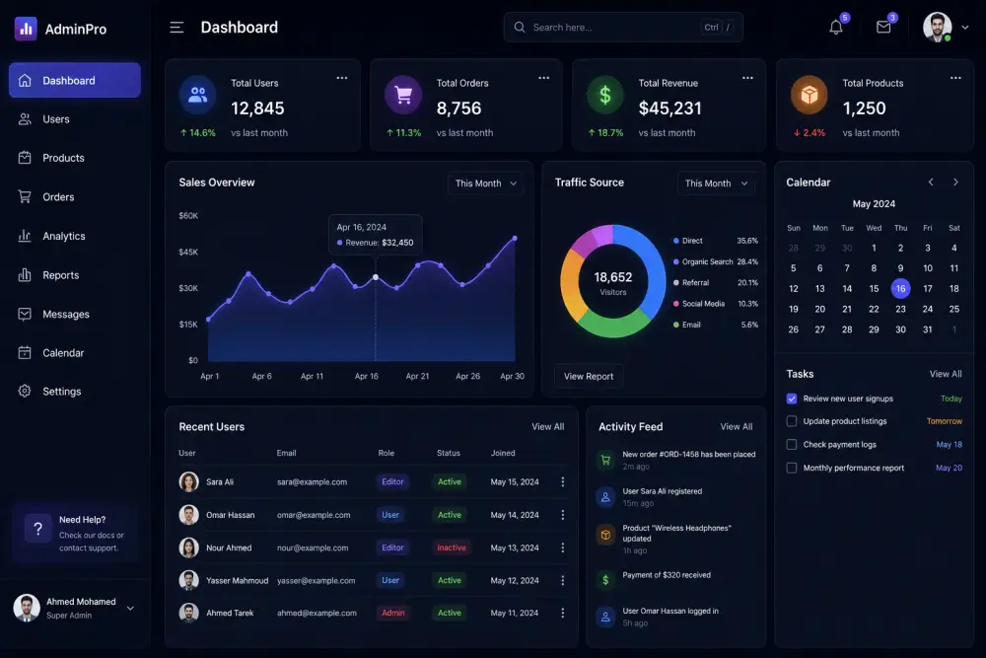This screenshot has height=658, width=986.
Task: Click the search magnifier icon
Action: click(520, 27)
